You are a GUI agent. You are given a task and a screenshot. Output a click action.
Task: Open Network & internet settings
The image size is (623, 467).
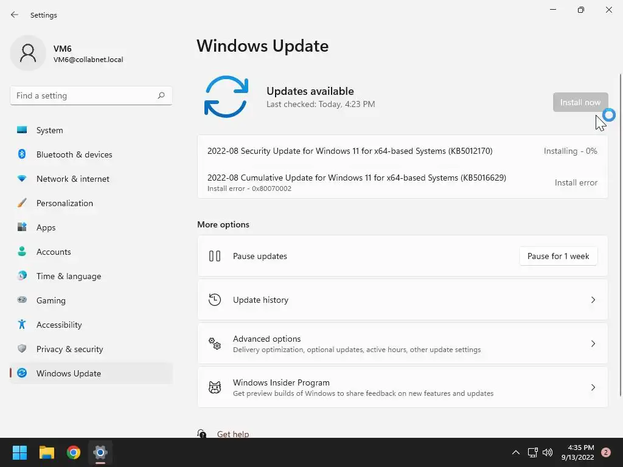(x=91, y=179)
